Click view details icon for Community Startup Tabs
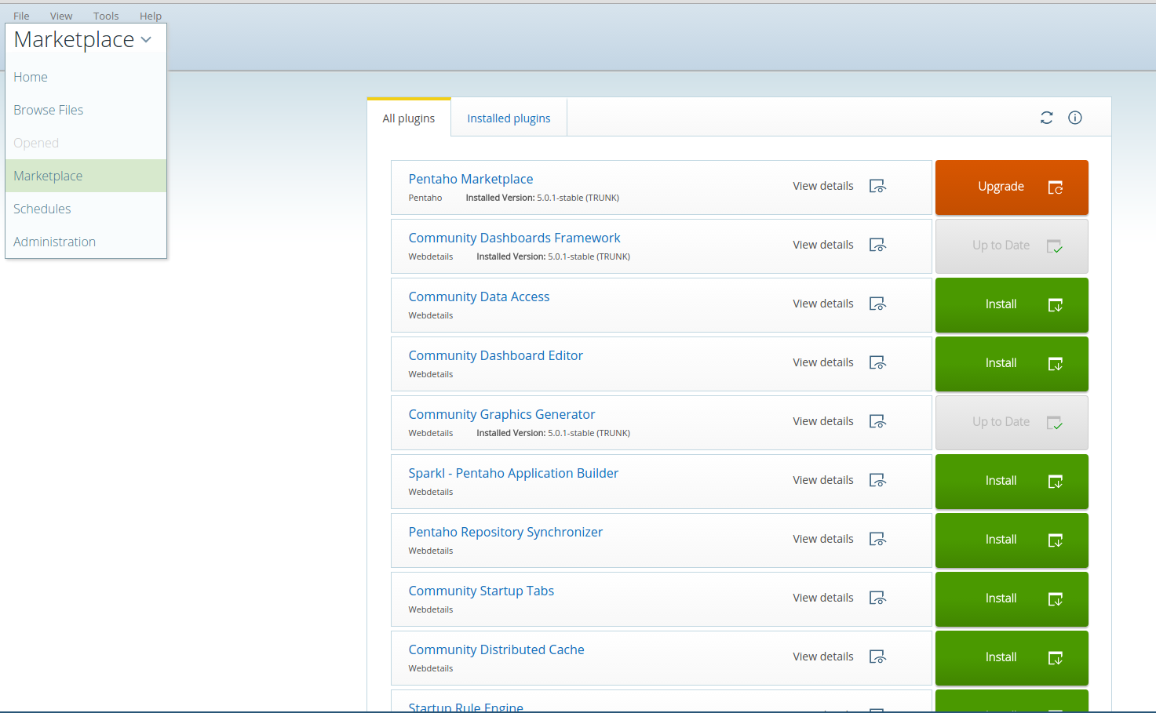 pos(877,598)
